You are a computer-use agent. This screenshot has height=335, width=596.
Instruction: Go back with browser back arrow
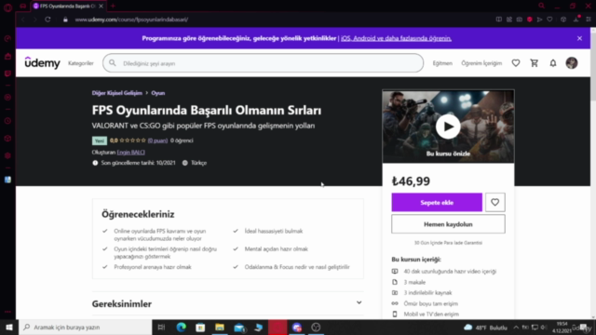coord(22,20)
